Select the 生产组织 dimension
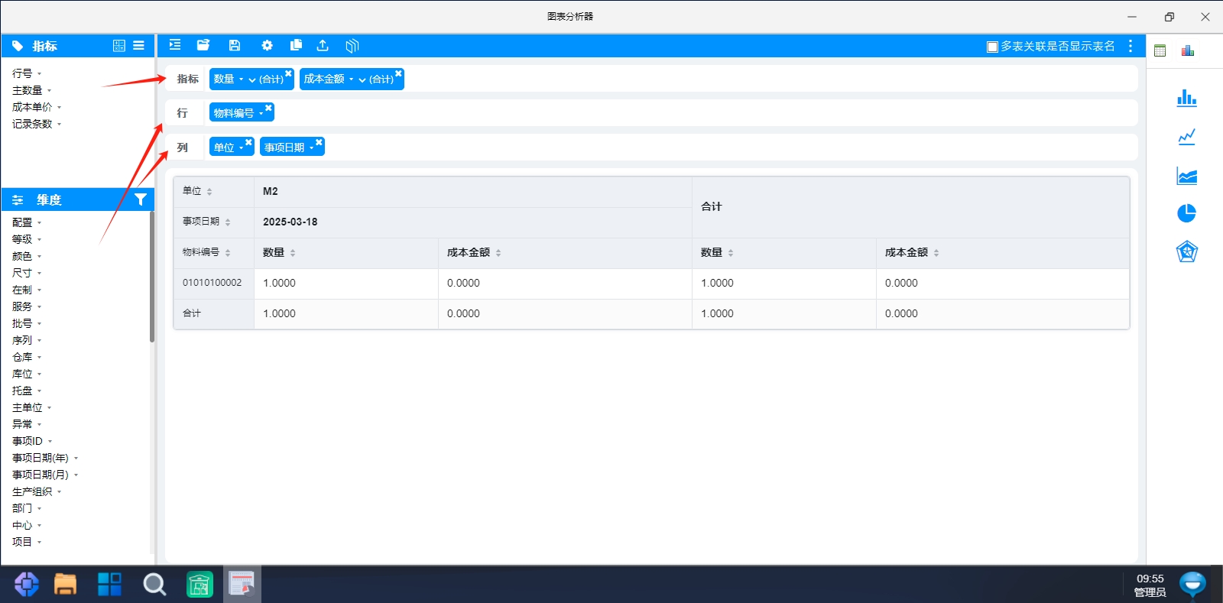 [32, 491]
